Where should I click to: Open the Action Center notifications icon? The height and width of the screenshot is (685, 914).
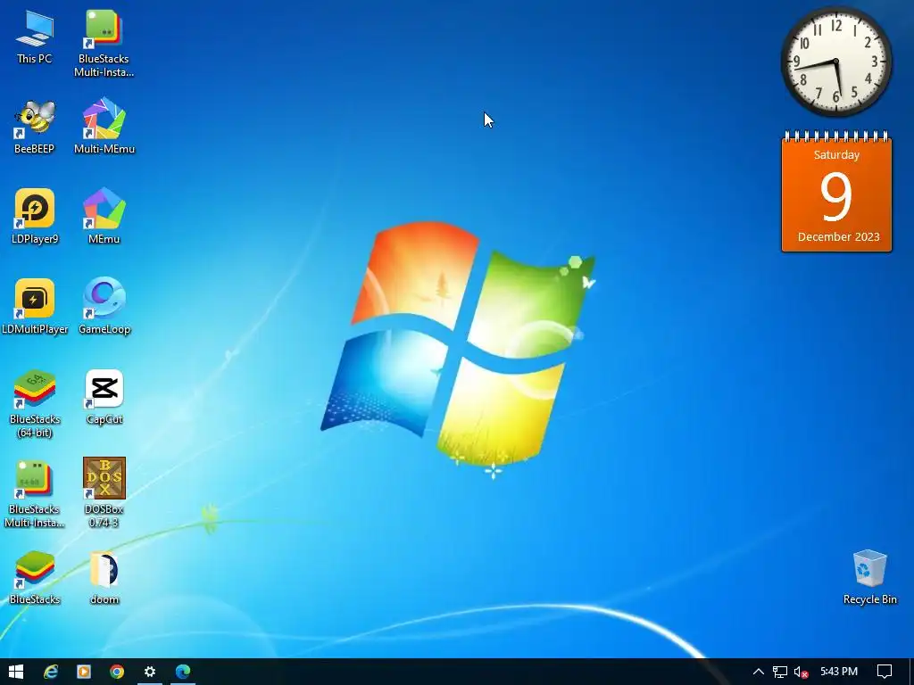885,672
